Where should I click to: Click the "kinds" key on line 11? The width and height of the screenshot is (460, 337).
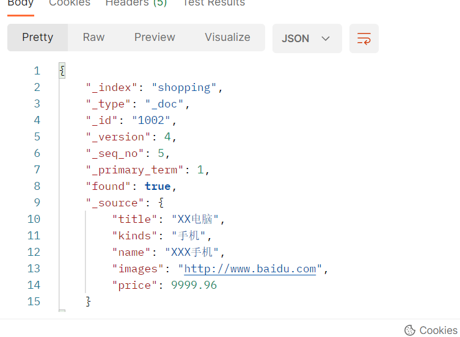coord(134,236)
